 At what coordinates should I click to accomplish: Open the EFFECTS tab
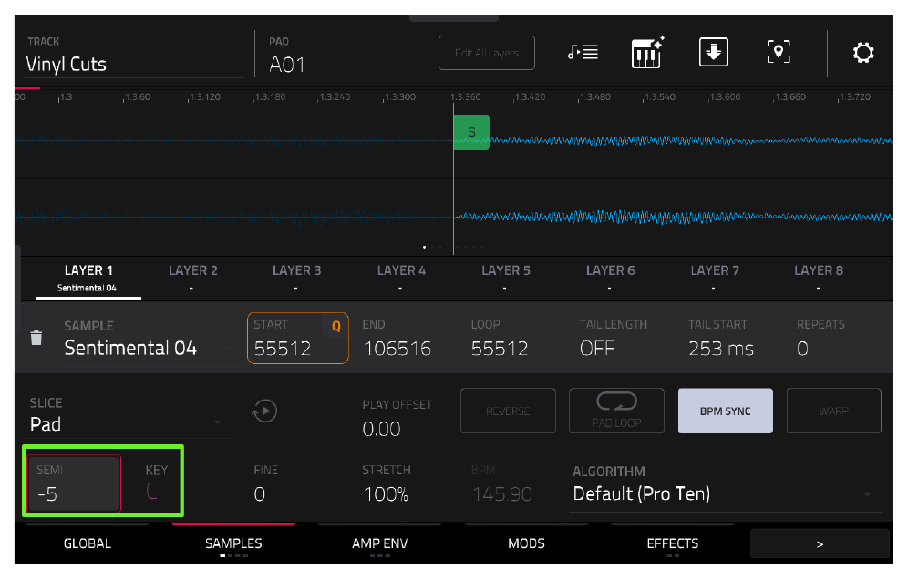click(x=672, y=543)
